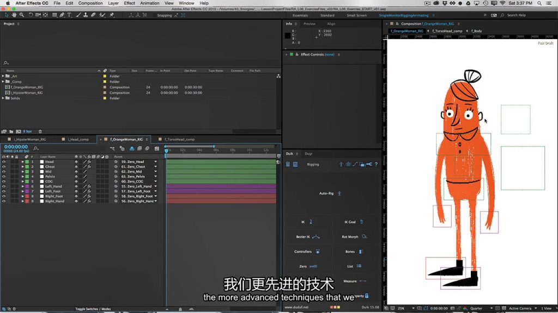Image resolution: width=558 pixels, height=313 pixels.
Task: Hide the Mid layer eye toggle
Action: point(4,172)
